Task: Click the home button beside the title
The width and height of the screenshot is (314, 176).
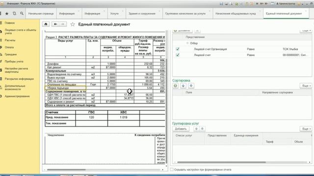Action: pyautogui.click(x=46, y=24)
